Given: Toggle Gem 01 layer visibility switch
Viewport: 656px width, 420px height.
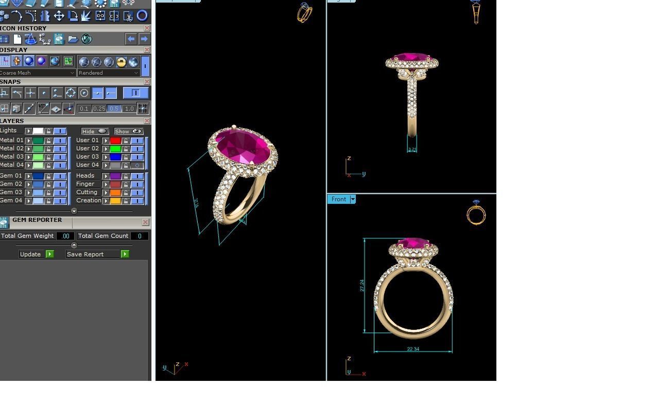Looking at the screenshot, I should click(x=60, y=176).
